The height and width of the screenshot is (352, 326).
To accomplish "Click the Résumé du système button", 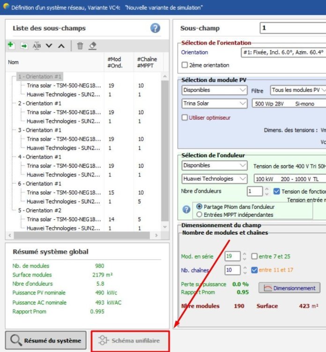I will [x=46, y=340].
